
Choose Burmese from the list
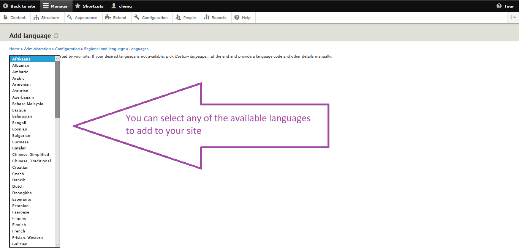coord(32,142)
